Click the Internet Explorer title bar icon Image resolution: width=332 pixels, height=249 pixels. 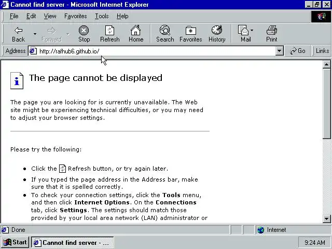[x=5, y=5]
